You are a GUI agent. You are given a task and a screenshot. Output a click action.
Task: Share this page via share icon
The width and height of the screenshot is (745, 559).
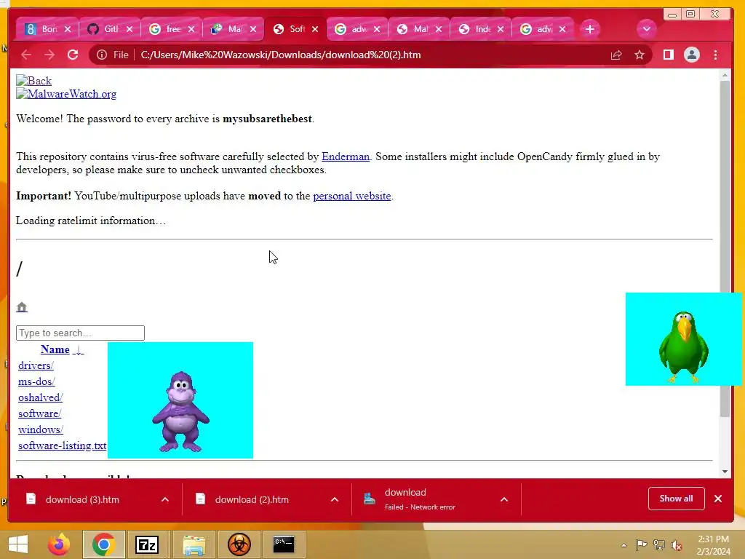(x=616, y=55)
